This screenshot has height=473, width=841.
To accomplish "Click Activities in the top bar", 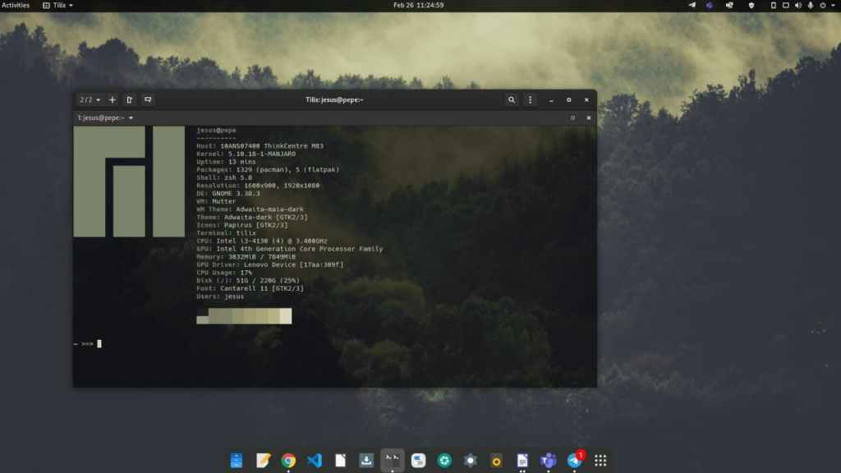I will (x=16, y=5).
